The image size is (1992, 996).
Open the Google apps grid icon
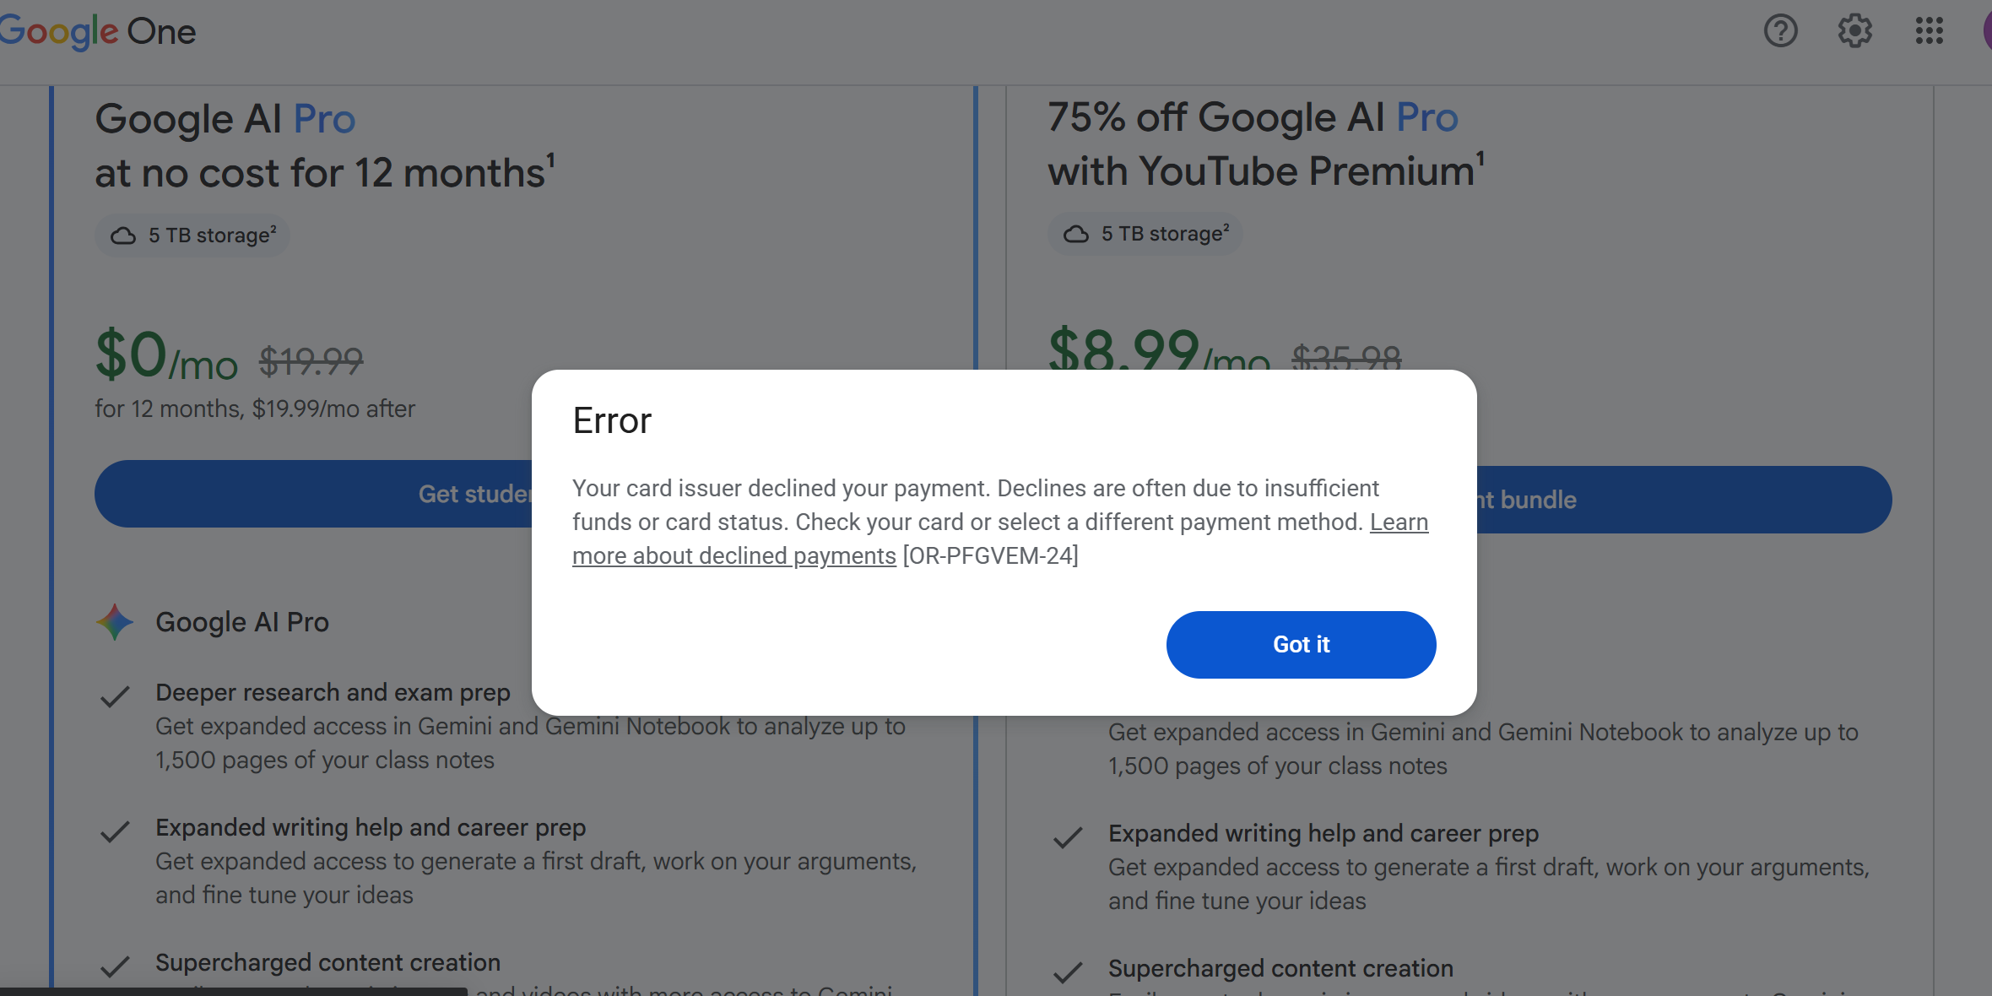tap(1929, 31)
